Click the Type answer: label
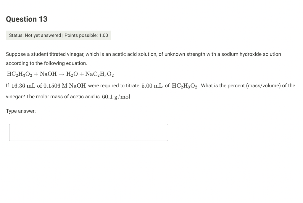The width and height of the screenshot is (303, 203). coord(21,111)
